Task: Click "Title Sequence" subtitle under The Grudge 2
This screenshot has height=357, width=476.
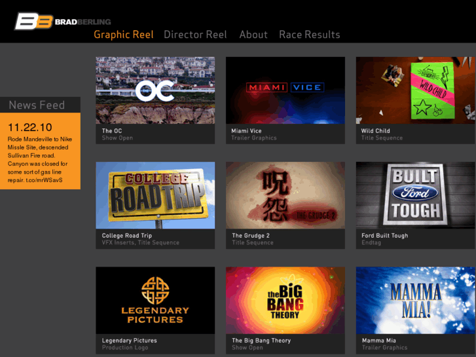Action: tap(253, 243)
